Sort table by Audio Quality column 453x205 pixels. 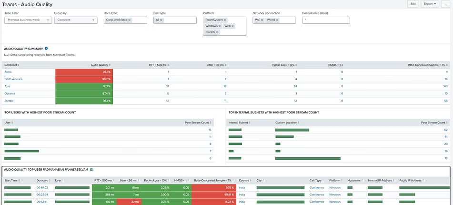click(101, 64)
